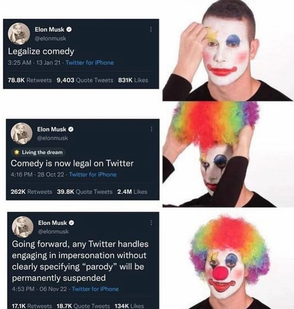Screen dimensions: 294x309
Task: View the 78.8K Retweets list
Action: tap(30, 80)
